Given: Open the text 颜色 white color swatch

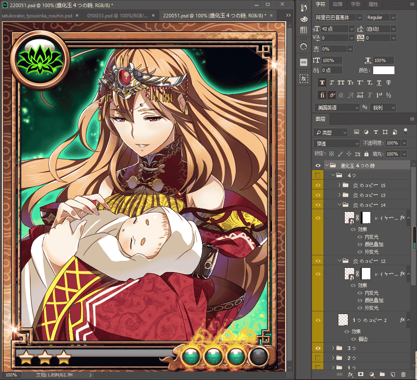Looking at the screenshot, I should pos(383,70).
